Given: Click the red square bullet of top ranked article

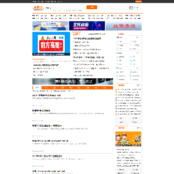Looking at the screenshot, I should click(116, 89).
